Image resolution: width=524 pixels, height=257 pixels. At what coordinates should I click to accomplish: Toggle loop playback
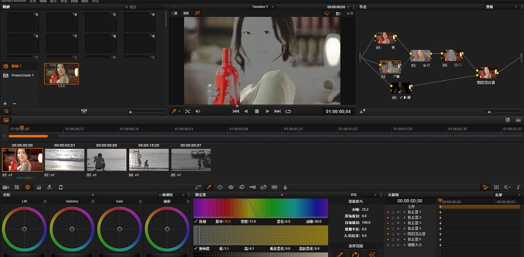[x=288, y=111]
